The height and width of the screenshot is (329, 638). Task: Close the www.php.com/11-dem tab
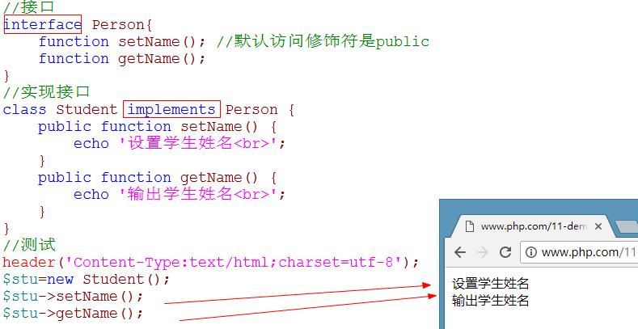598,226
